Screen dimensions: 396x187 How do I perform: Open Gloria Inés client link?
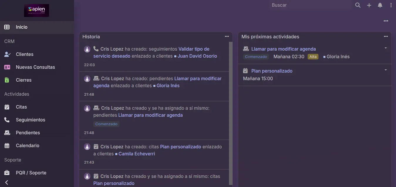tap(338, 56)
